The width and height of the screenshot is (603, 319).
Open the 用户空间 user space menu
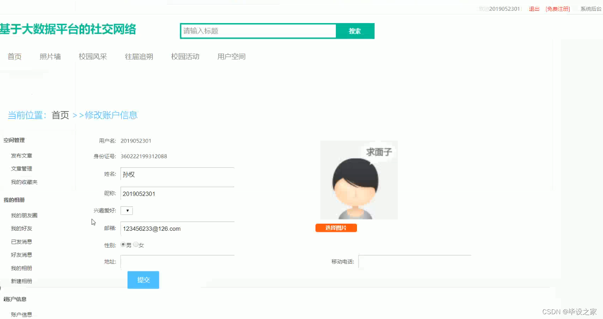[x=231, y=57]
